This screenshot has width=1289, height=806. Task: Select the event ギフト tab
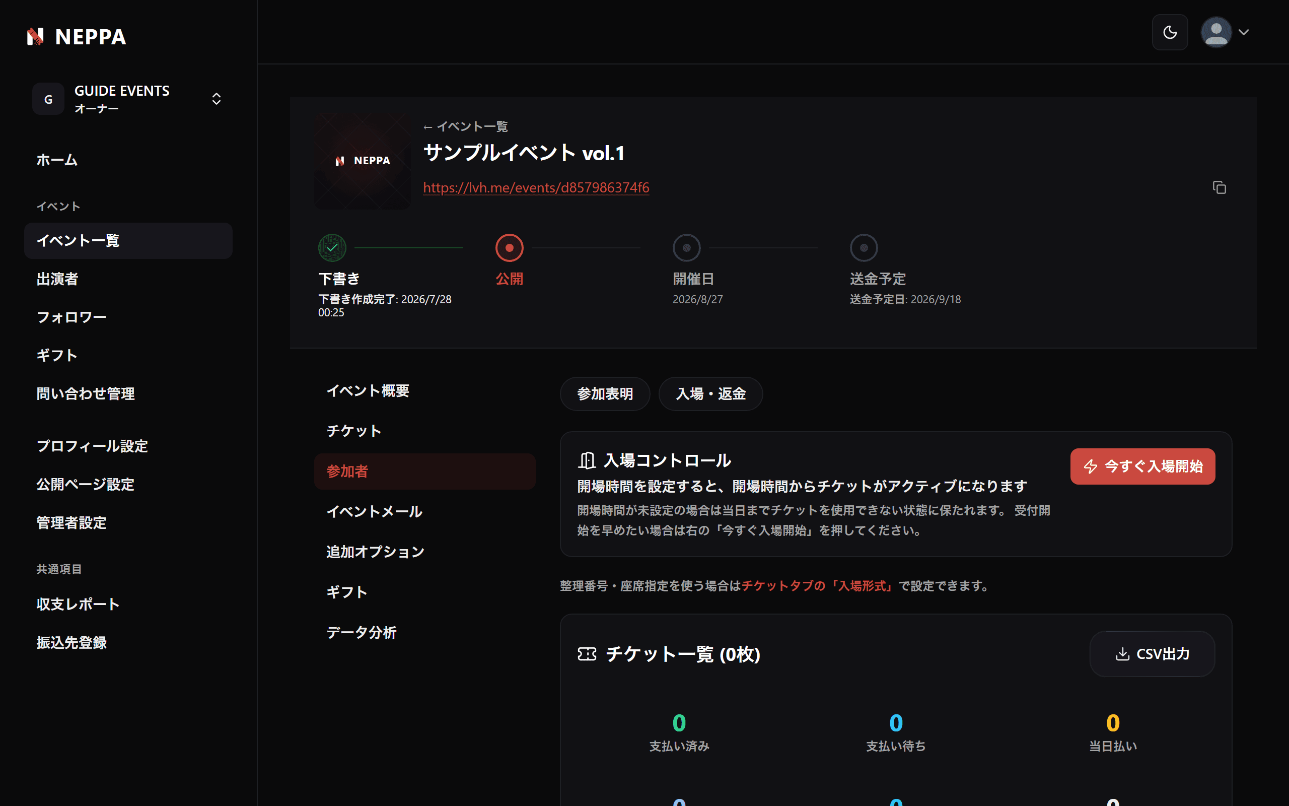click(x=424, y=592)
